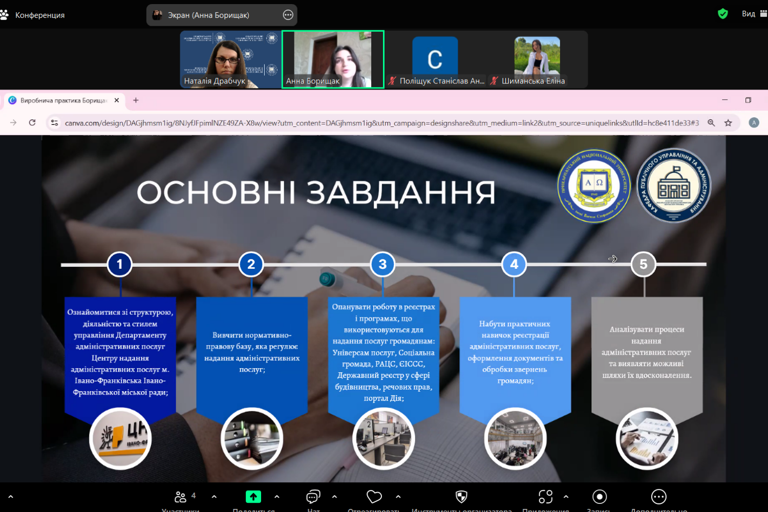
Task: Open a new browser tab
Action: tap(136, 100)
